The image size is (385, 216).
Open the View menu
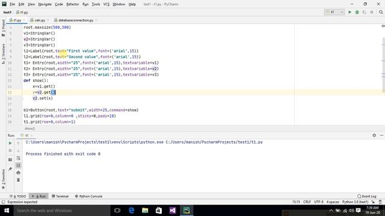coord(31,4)
